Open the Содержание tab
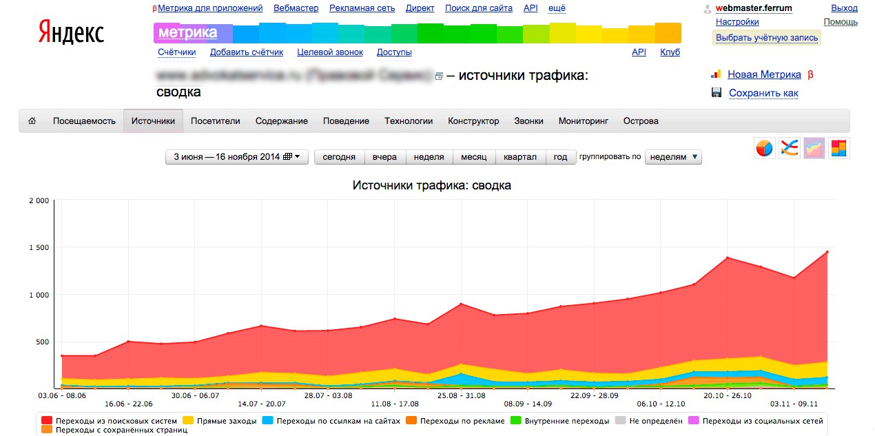 282,121
